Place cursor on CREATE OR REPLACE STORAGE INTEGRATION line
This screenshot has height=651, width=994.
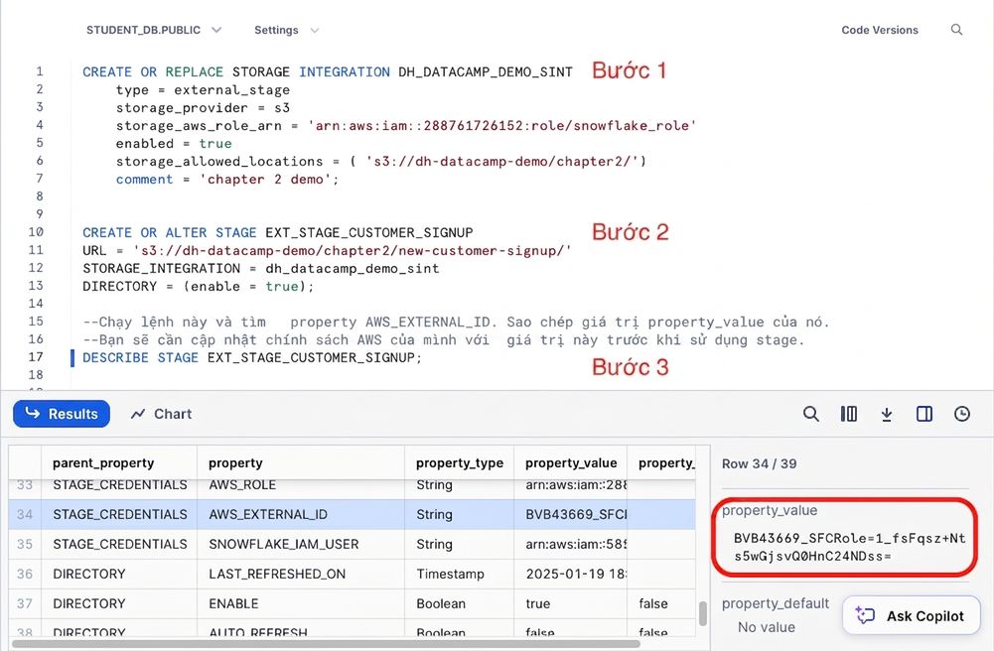tap(327, 72)
